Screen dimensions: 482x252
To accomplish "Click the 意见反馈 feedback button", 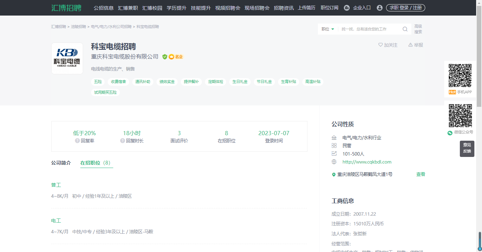I will [467, 149].
